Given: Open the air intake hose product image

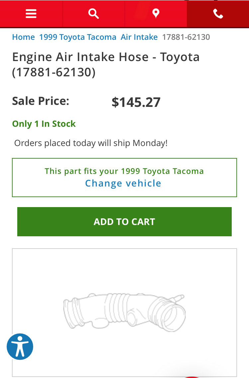Looking at the screenshot, I should [124, 312].
